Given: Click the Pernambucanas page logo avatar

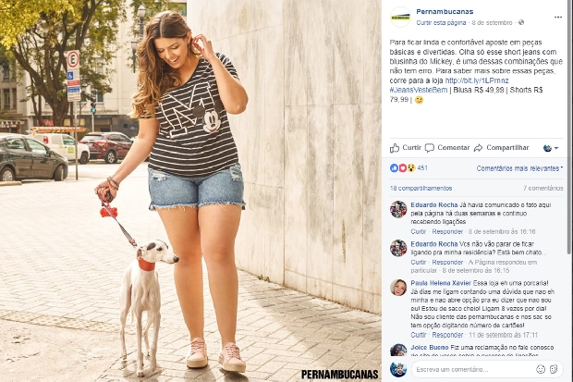Looking at the screenshot, I should click(400, 17).
